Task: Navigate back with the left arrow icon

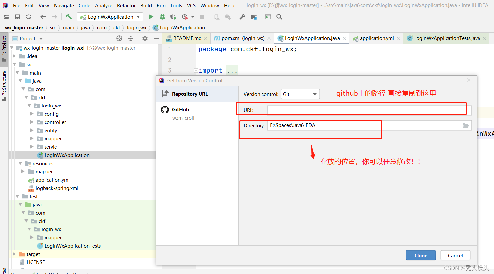Action: tap(43, 17)
